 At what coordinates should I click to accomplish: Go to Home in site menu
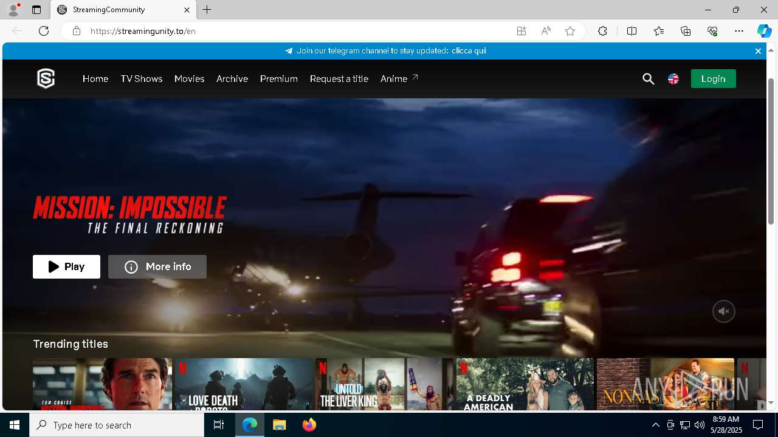point(95,79)
